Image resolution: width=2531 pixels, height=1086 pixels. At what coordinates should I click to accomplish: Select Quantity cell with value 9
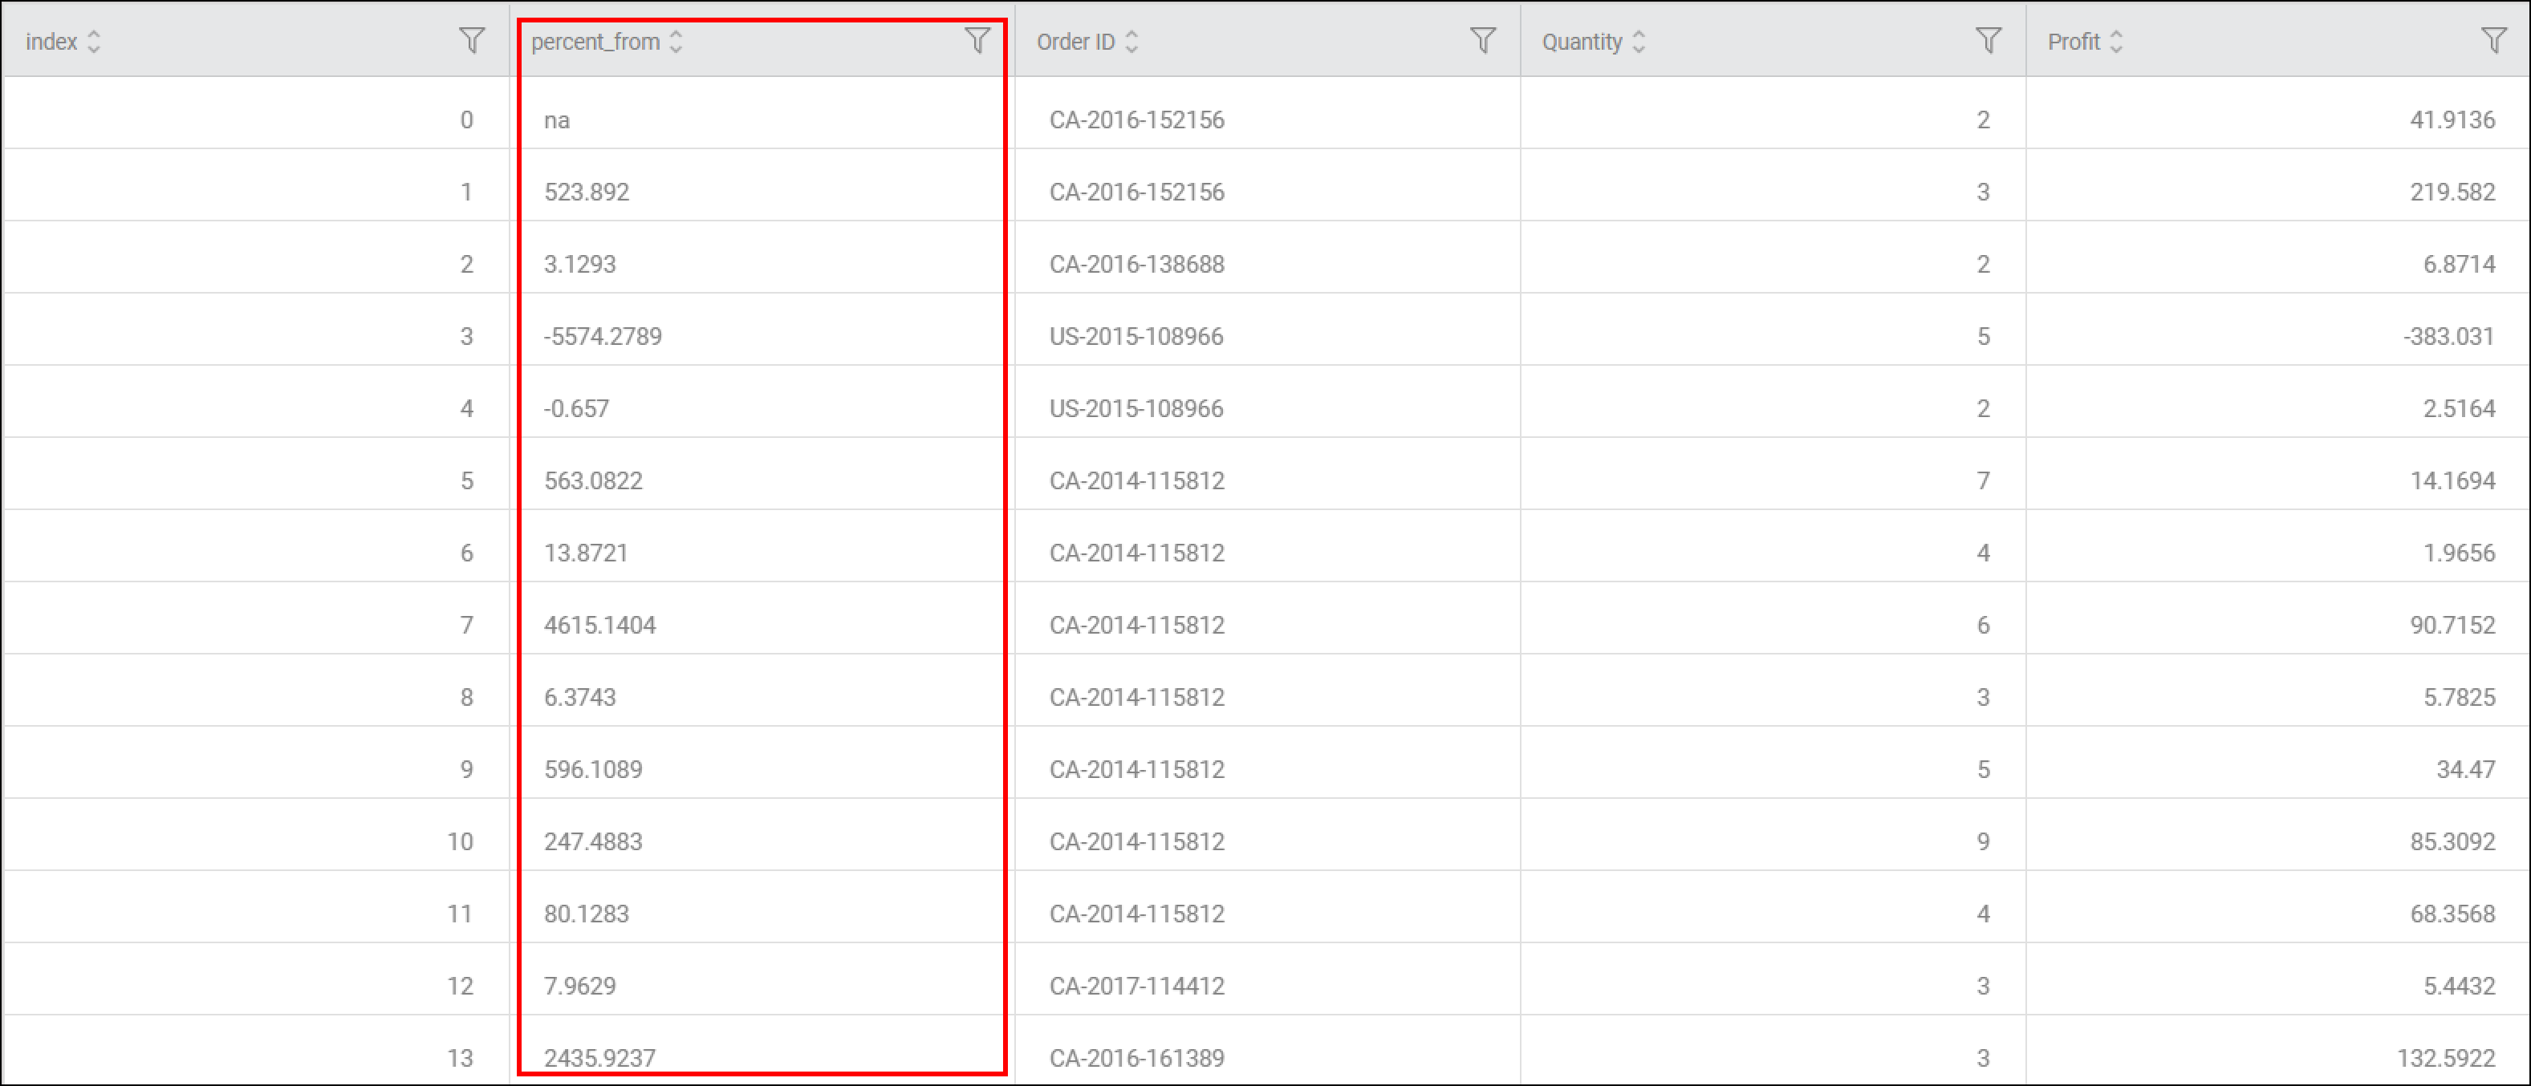pyautogui.click(x=1983, y=841)
